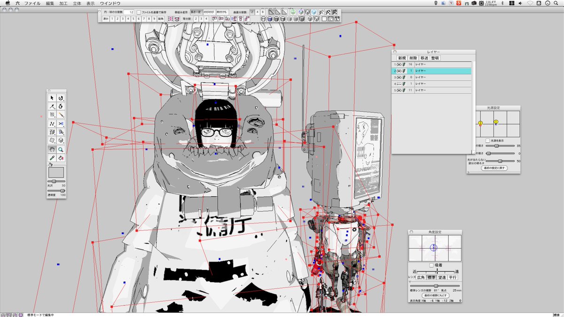Click the green sphere icon in top toolbar
Image resolution: width=564 pixels, height=317 pixels.
293,12
